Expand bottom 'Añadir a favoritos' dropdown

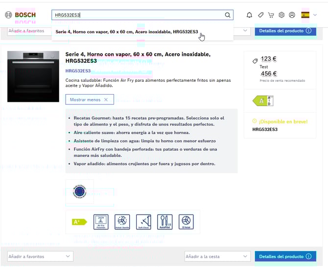coord(40,256)
